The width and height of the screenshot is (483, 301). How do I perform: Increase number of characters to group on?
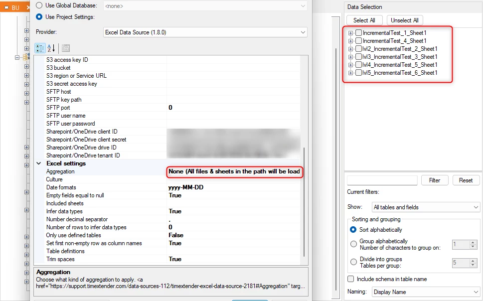[473, 243]
